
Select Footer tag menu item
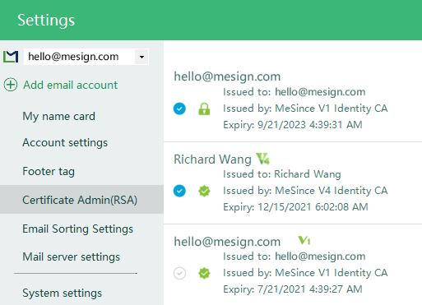point(49,171)
